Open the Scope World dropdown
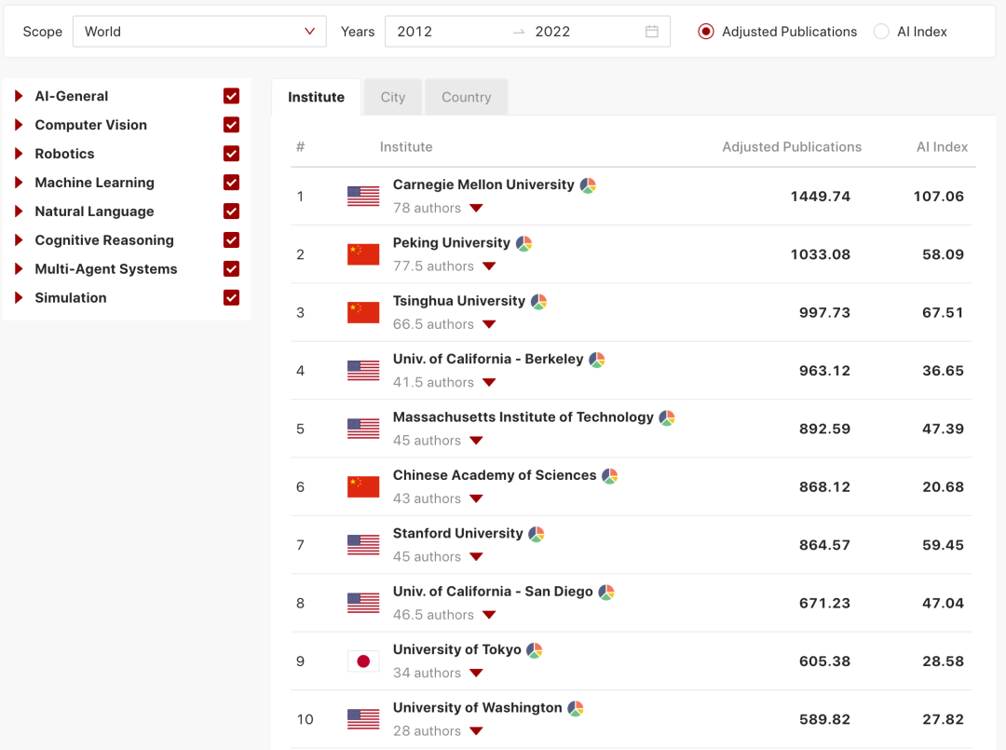 pyautogui.click(x=199, y=32)
